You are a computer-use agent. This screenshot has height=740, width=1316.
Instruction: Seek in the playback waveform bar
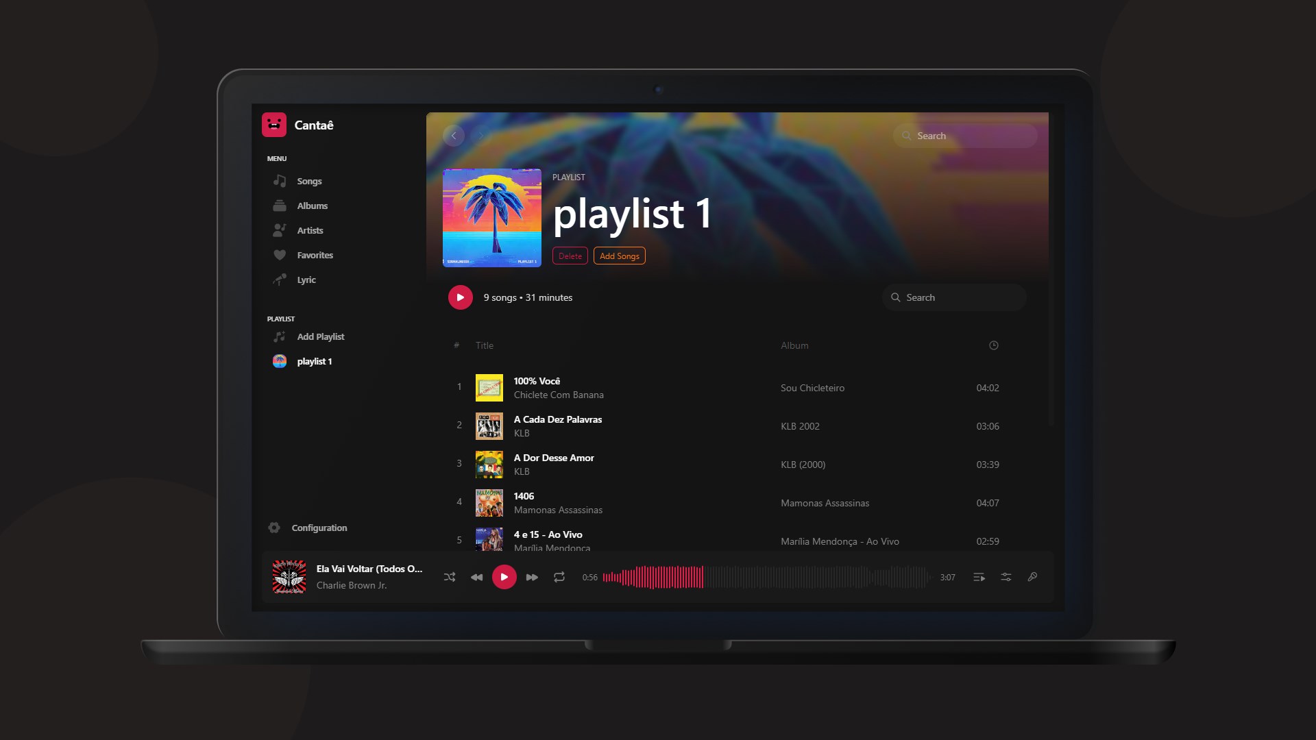(765, 577)
